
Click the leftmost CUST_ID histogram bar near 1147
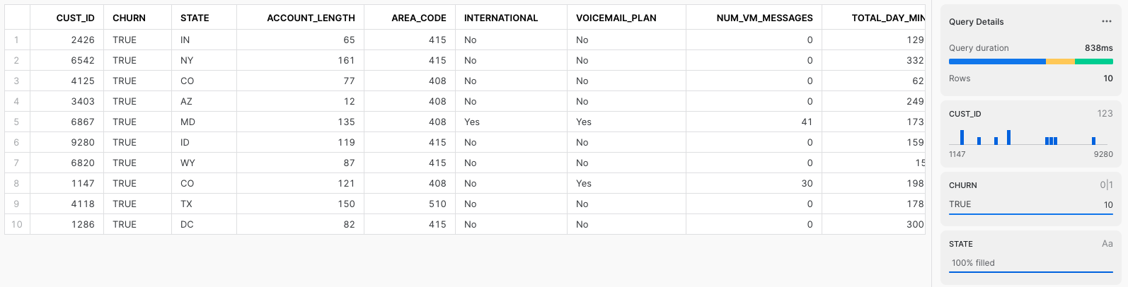(962, 137)
